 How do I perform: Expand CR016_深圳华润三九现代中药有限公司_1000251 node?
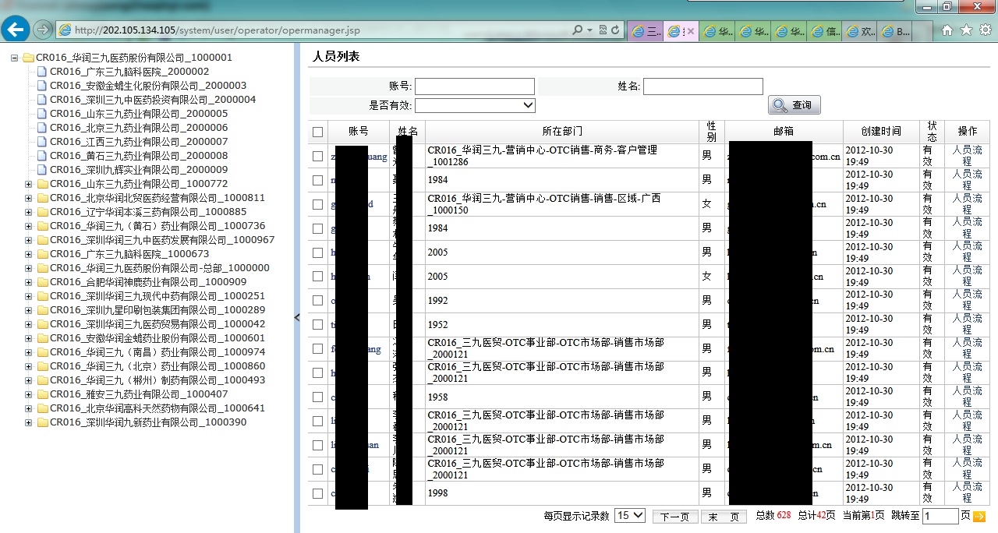point(28,296)
